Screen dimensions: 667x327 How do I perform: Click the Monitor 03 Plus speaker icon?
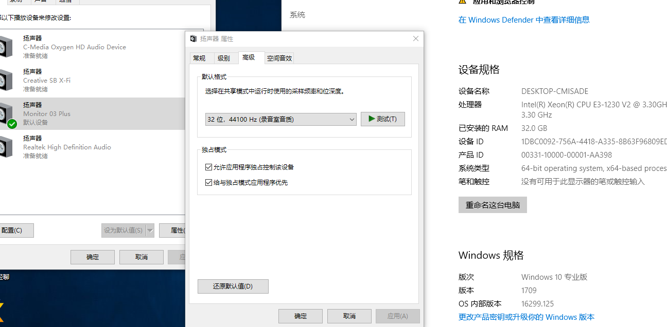[5, 114]
